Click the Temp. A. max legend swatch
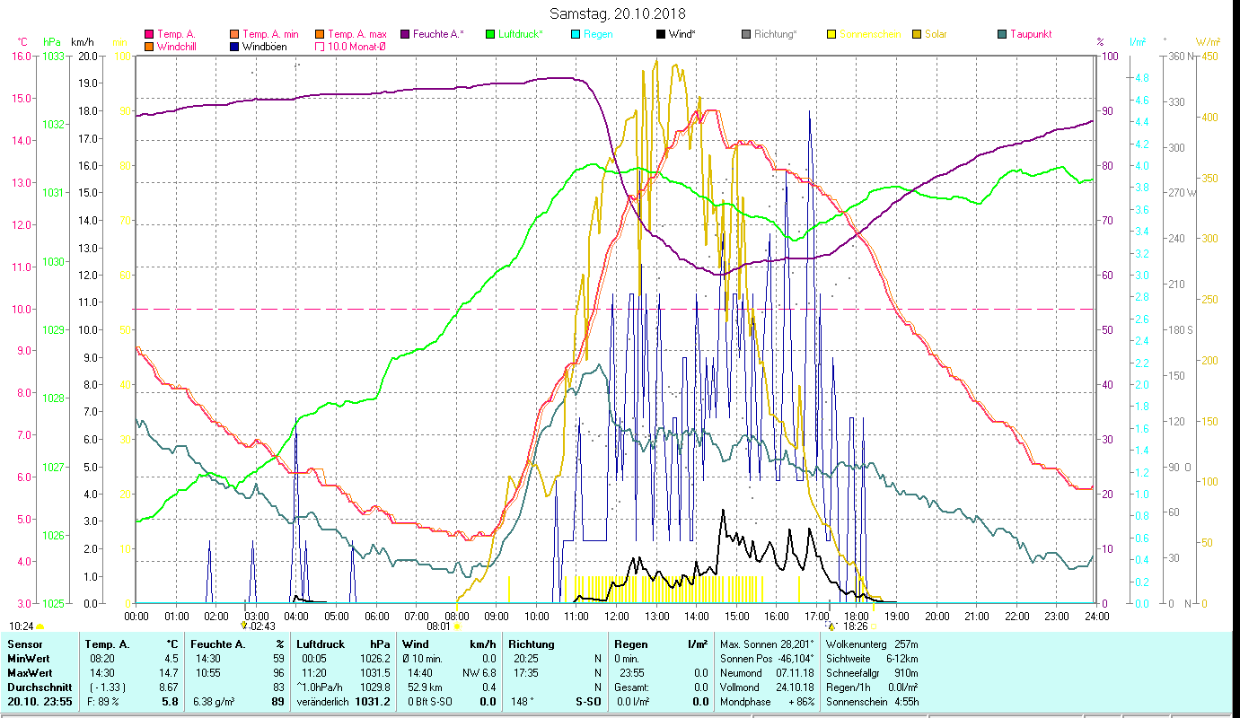The image size is (1240, 718). point(320,35)
